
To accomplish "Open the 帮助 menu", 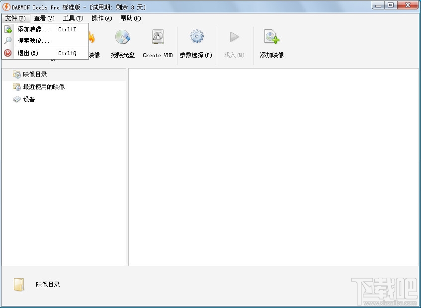I will [129, 18].
